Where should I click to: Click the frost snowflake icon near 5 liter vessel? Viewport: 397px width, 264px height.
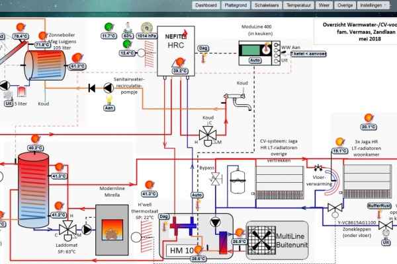(x=8, y=95)
